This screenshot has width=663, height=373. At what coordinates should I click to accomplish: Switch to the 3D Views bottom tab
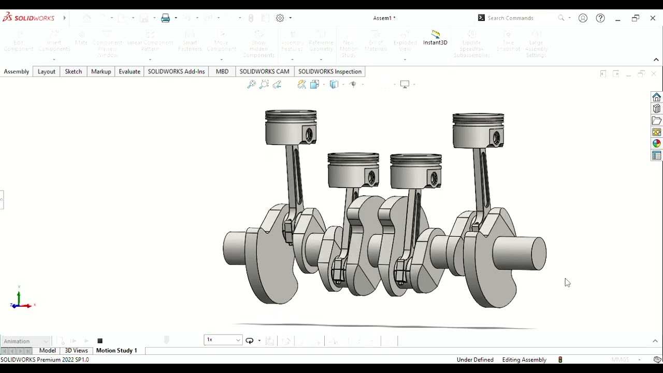click(x=76, y=351)
